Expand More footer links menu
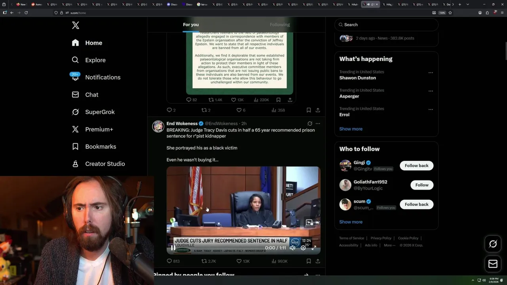The height and width of the screenshot is (285, 507). (389, 245)
